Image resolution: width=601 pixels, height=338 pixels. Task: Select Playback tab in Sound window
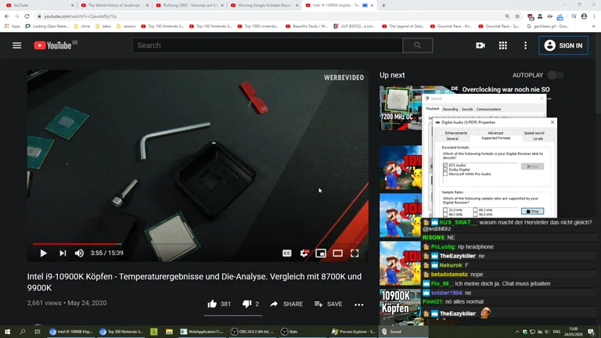pos(432,109)
